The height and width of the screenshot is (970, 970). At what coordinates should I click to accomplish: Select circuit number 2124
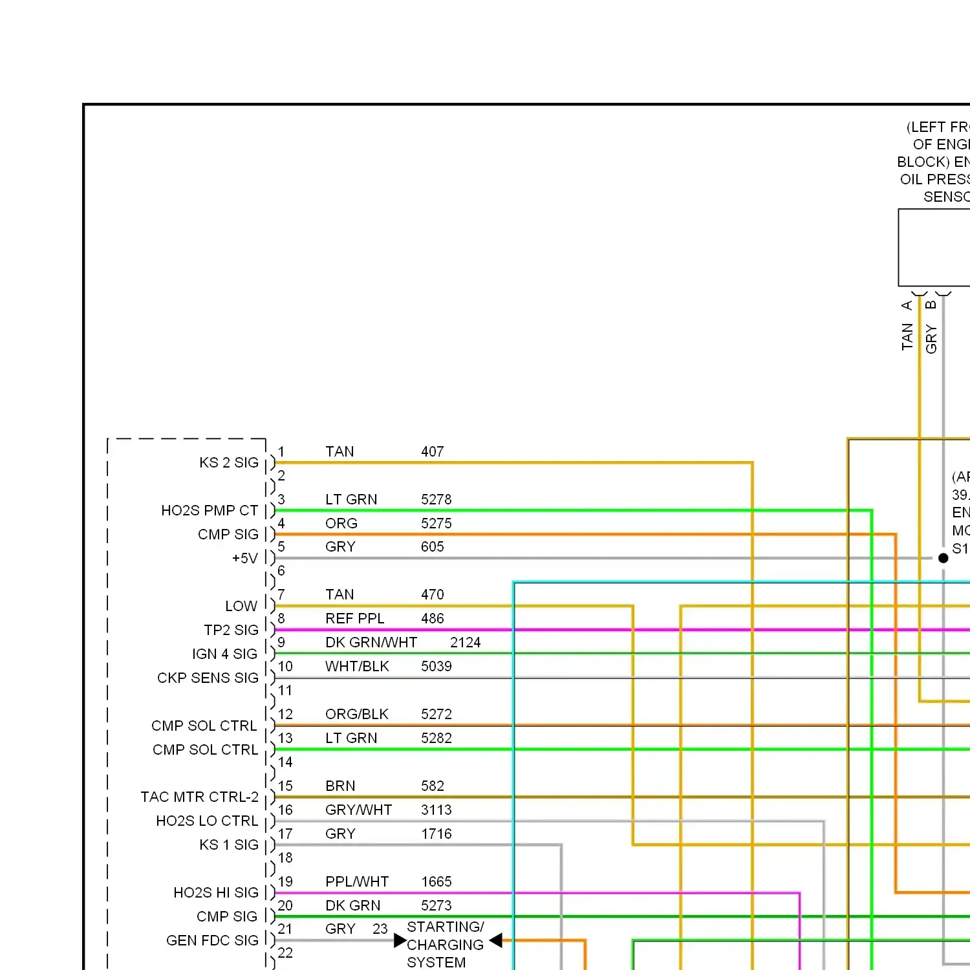coord(466,642)
